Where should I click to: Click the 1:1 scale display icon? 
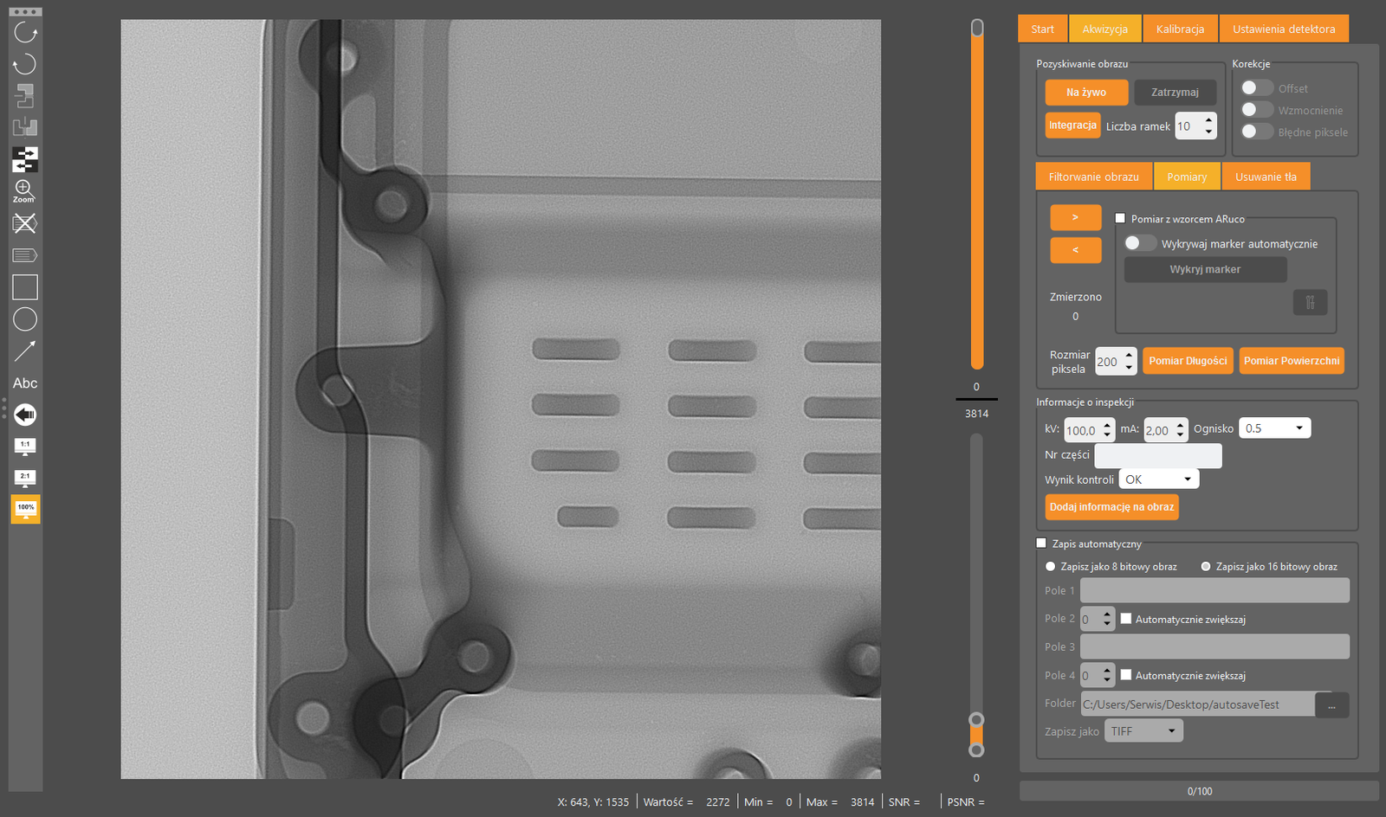tap(25, 447)
